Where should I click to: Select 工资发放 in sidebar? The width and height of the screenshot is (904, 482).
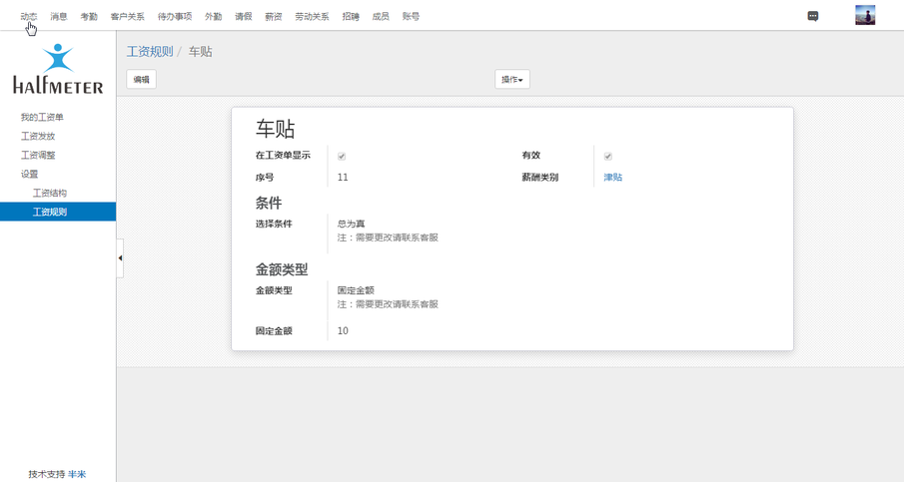[x=38, y=137]
